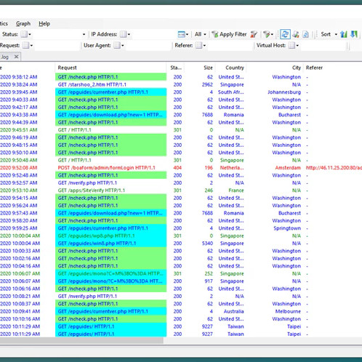Click the Australia country cell
362x362 pixels.
[233, 311]
